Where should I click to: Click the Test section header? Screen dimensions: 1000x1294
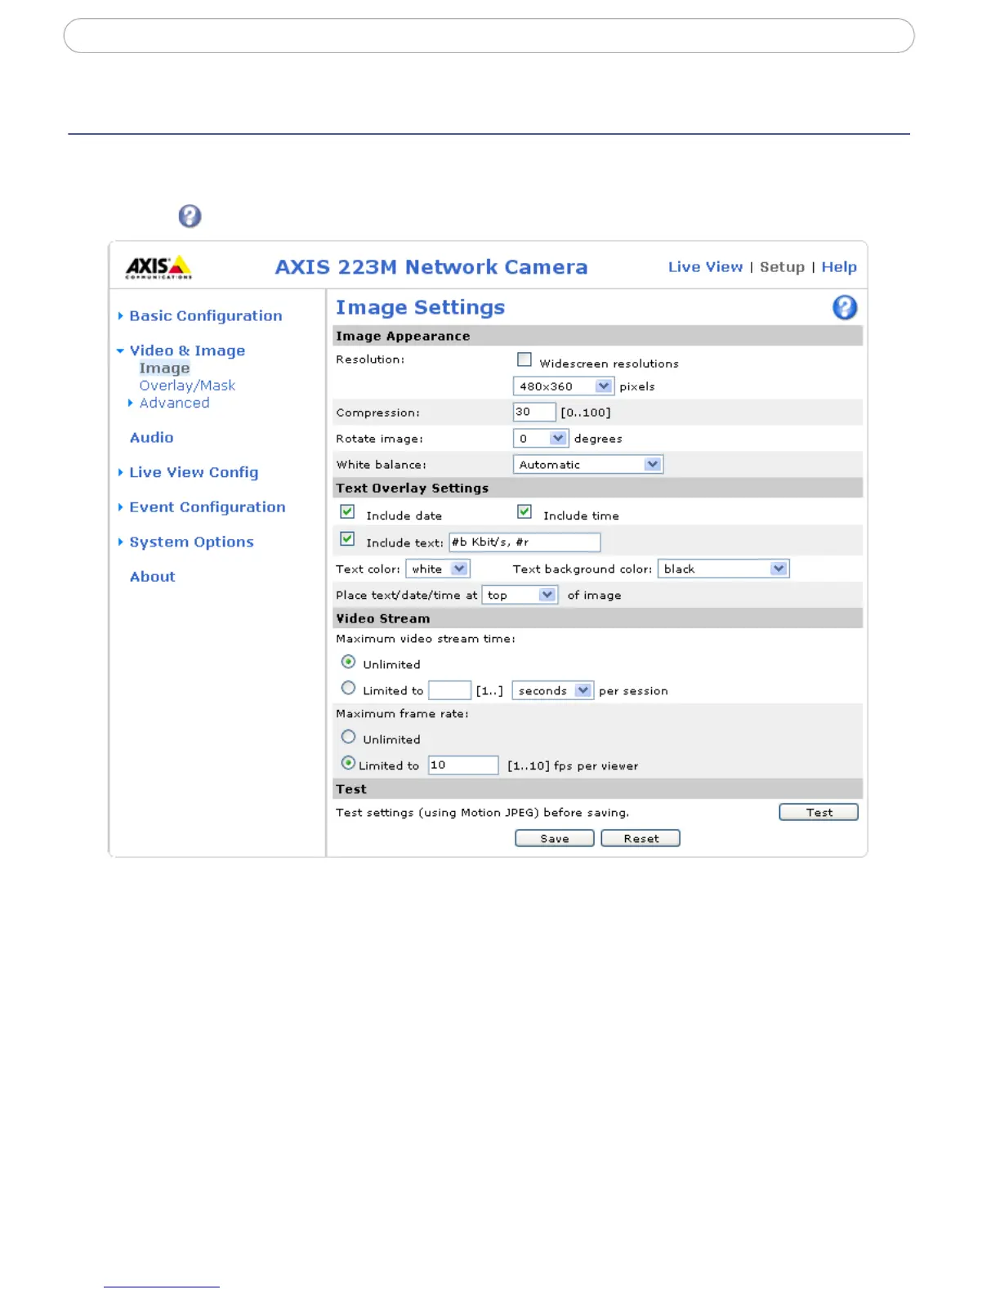[598, 789]
